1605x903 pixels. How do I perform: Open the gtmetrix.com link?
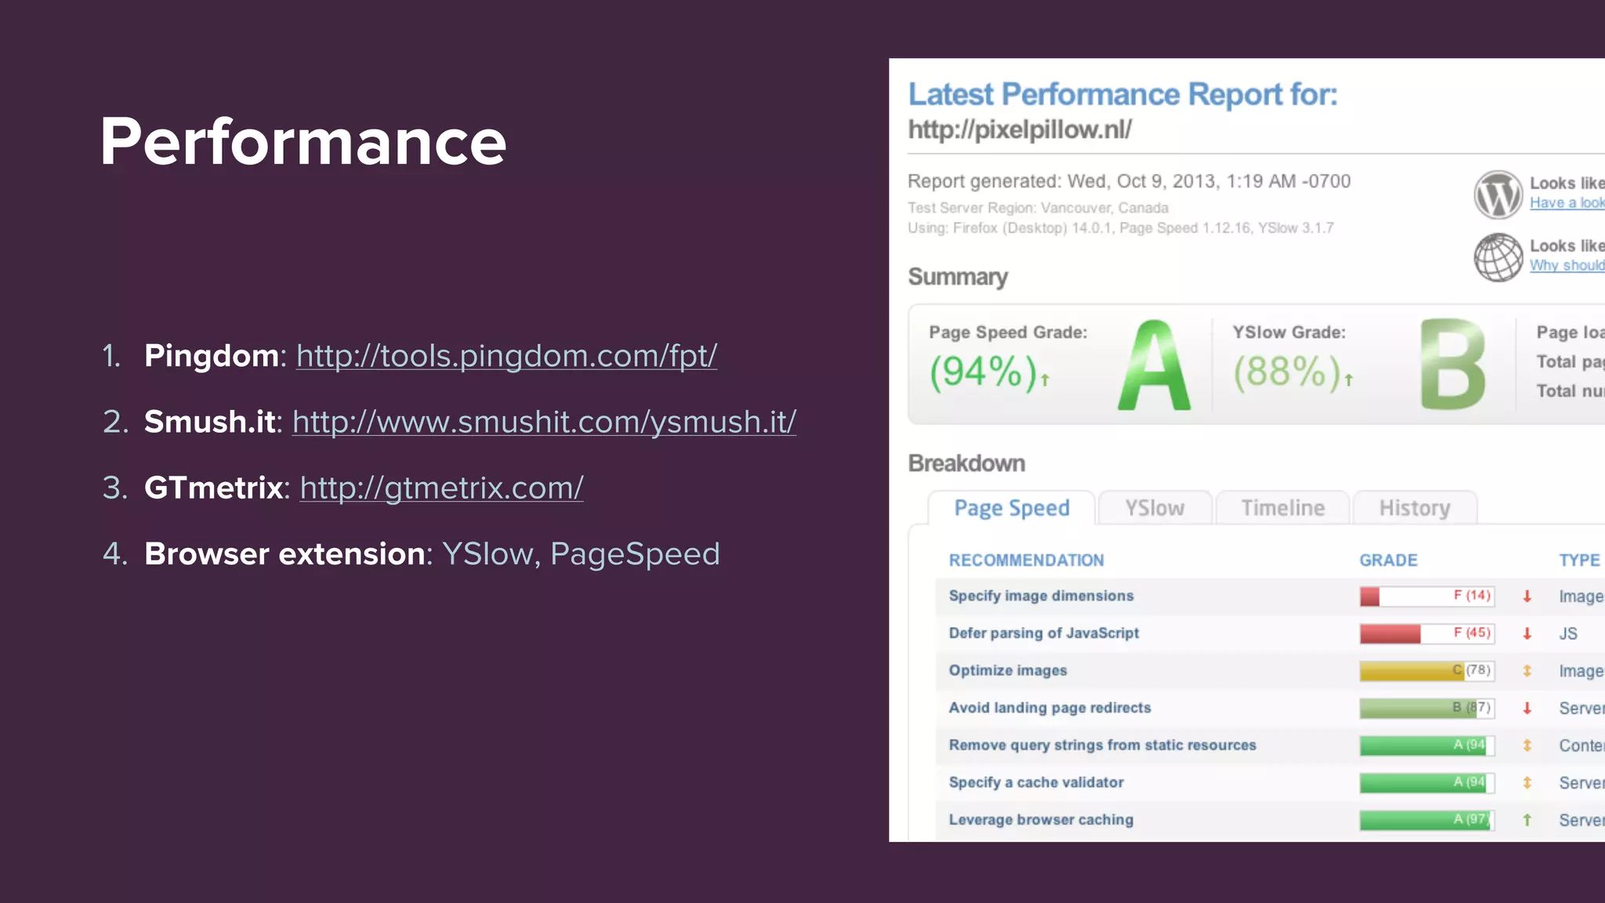pos(441,488)
